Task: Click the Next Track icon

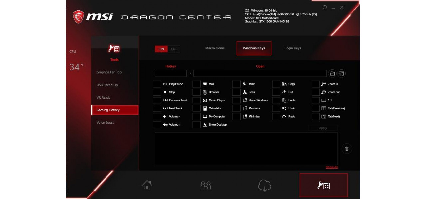Action: [165, 108]
